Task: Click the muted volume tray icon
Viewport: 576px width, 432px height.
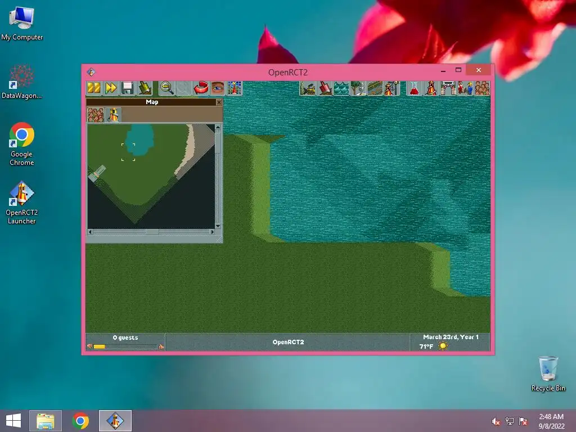Action: coord(496,421)
